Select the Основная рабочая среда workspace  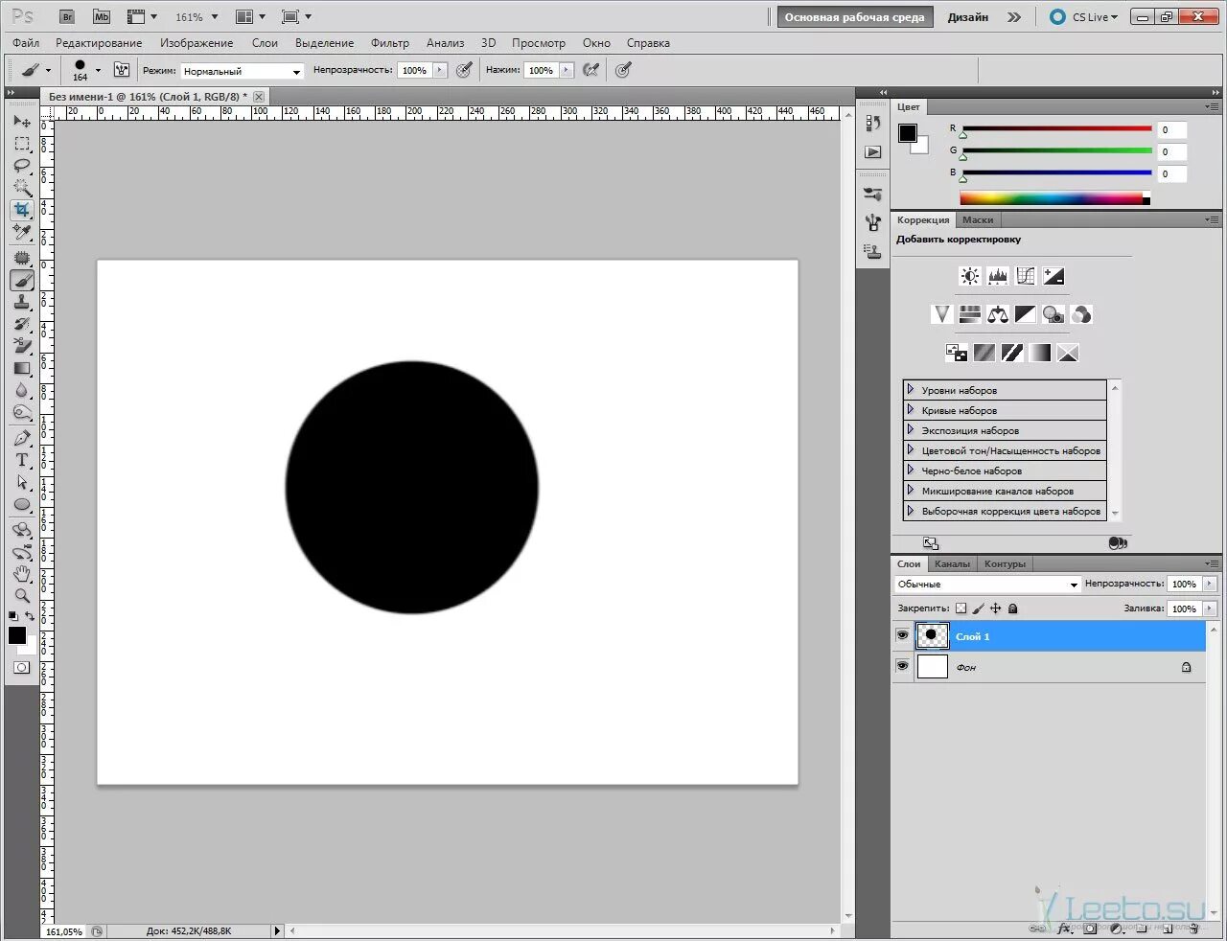(x=854, y=17)
